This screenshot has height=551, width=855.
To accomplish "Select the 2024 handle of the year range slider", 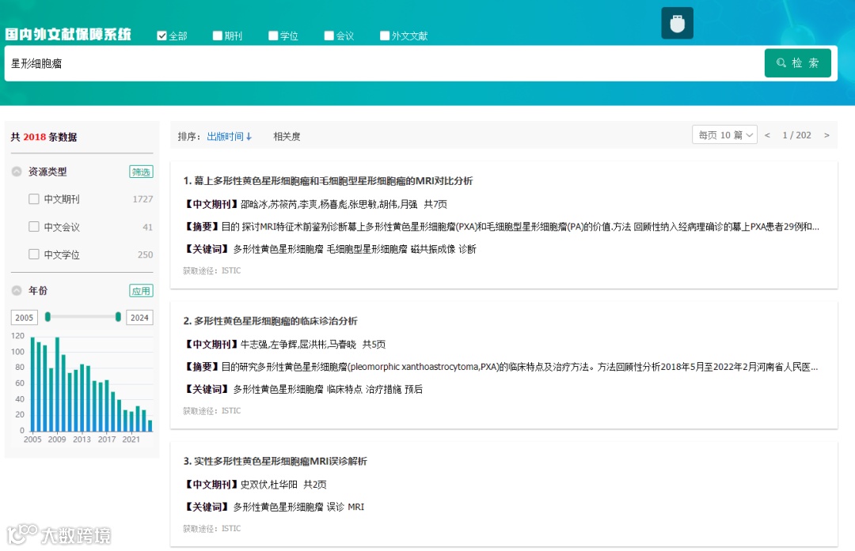I will [x=118, y=317].
